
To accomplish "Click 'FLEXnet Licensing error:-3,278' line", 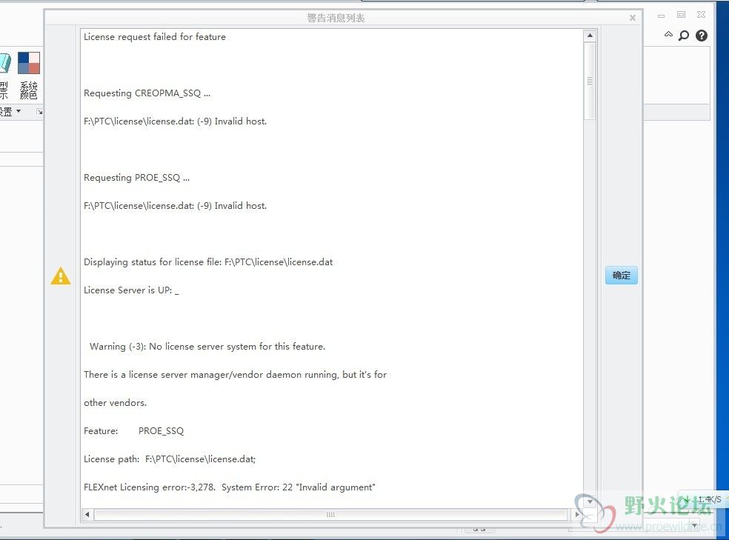I will 230,487.
